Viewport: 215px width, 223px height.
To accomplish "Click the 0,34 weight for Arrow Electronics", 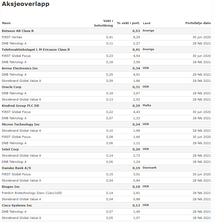I will [136, 68].
